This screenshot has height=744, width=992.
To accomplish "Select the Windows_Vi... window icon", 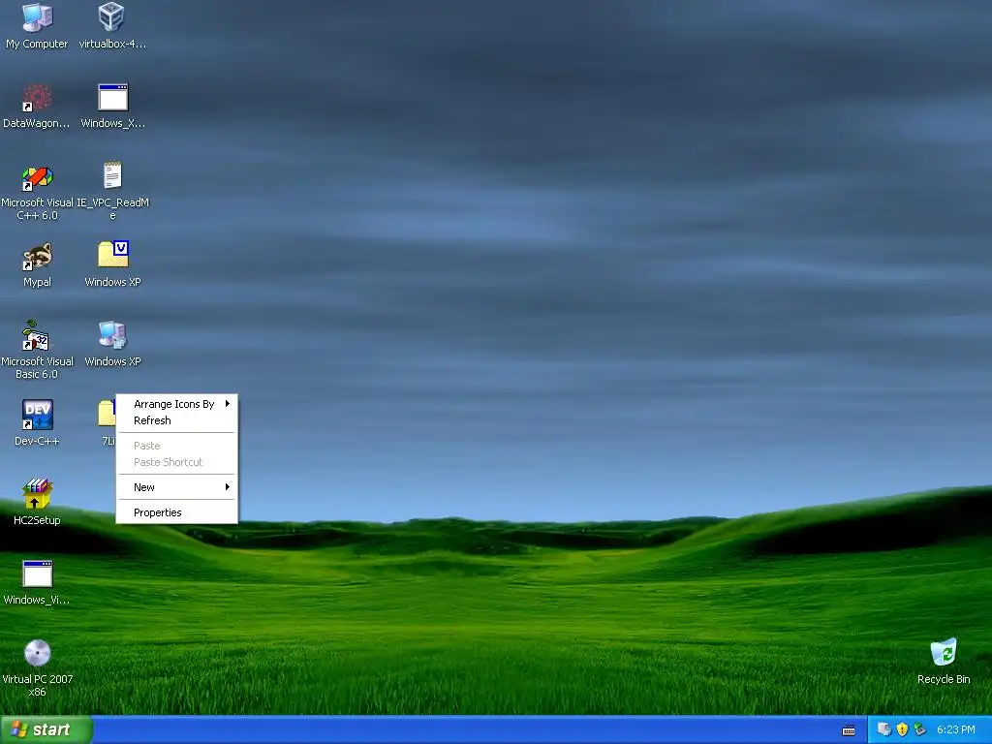I will pyautogui.click(x=38, y=573).
